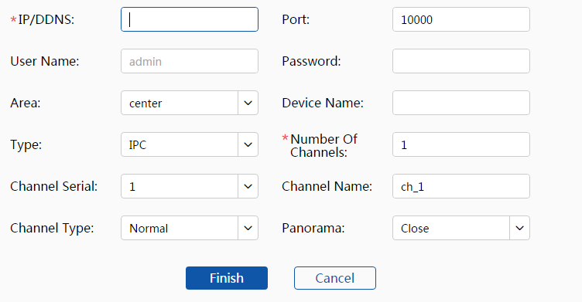582x302 pixels.
Task: Click the Number Of Channels label
Action: (x=324, y=146)
